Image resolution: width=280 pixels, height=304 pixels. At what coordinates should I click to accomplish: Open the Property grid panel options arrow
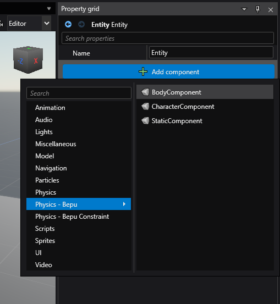[x=244, y=9]
